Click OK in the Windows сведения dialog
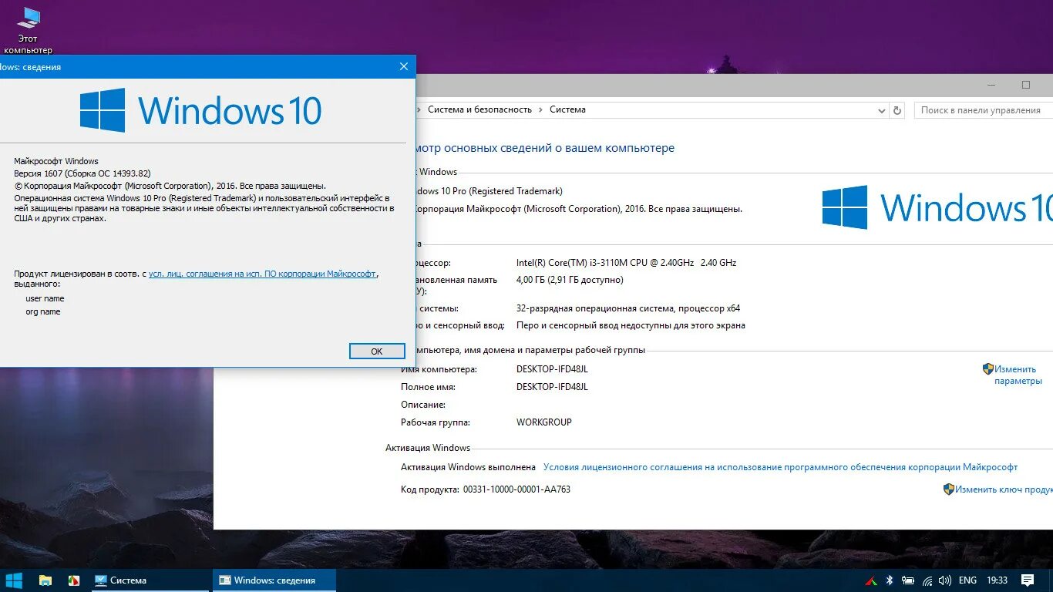Image resolution: width=1053 pixels, height=592 pixels. point(377,351)
